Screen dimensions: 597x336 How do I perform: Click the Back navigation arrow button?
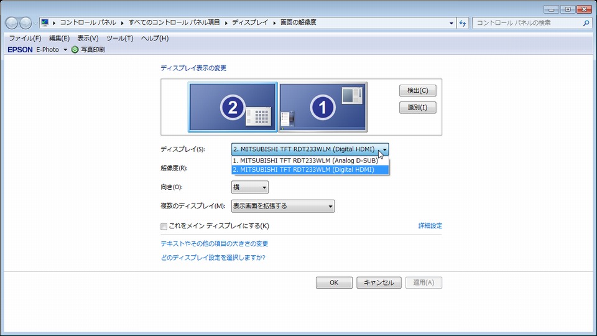pos(12,23)
